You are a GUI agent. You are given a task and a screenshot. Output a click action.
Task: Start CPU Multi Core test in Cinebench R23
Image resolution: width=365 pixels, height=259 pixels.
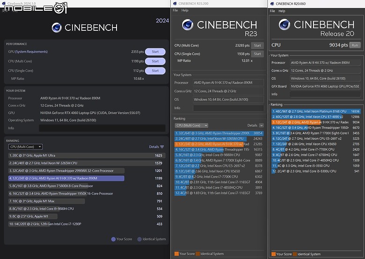(257, 45)
